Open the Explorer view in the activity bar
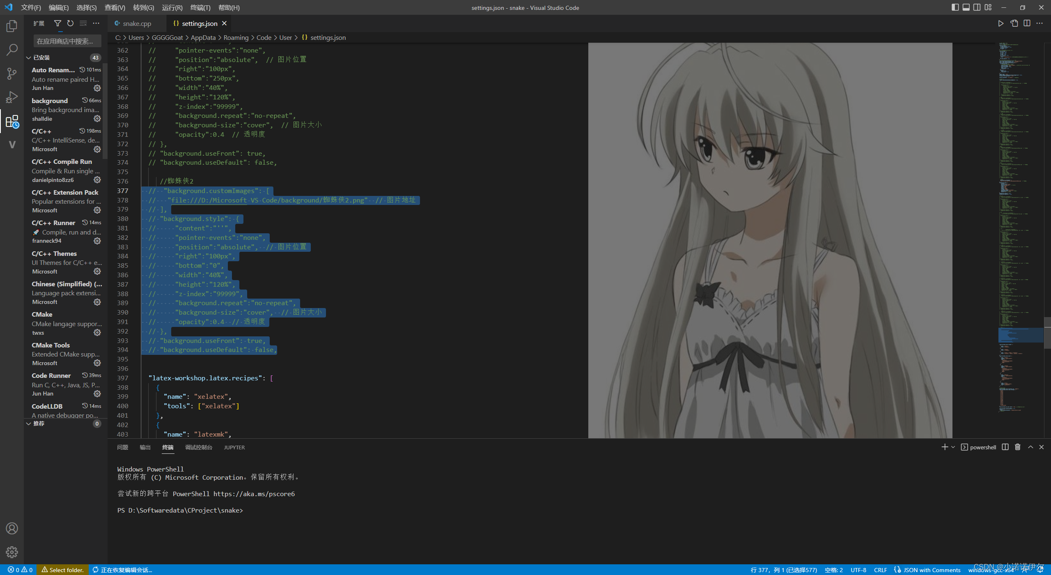 (11, 25)
